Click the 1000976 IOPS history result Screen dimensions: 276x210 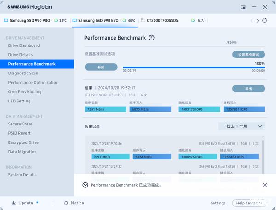pos(198,157)
